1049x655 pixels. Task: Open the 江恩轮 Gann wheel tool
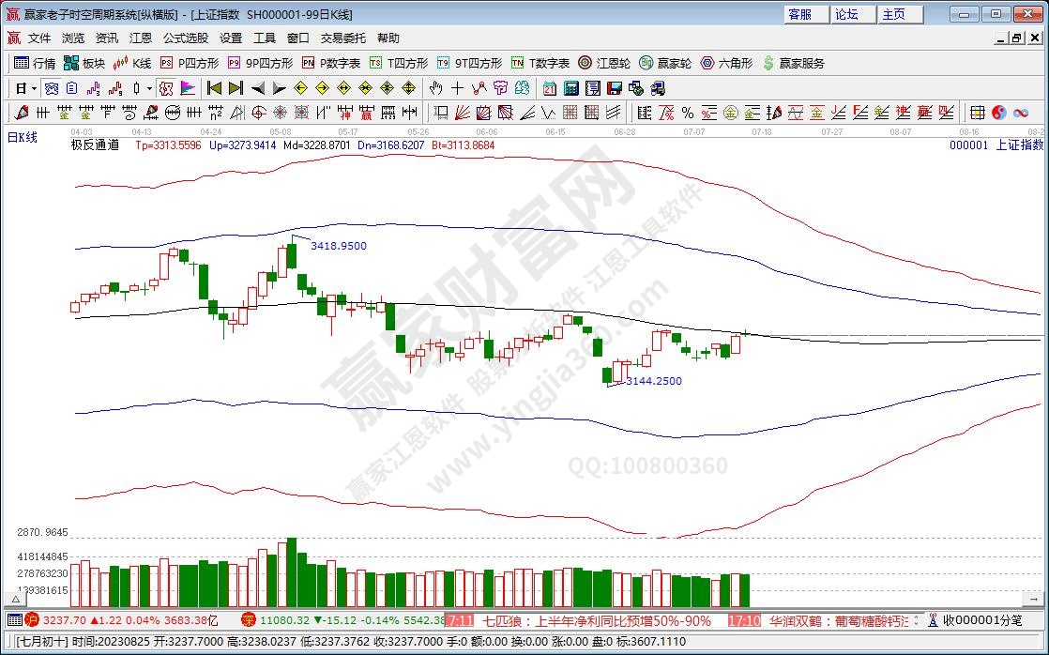coord(605,63)
